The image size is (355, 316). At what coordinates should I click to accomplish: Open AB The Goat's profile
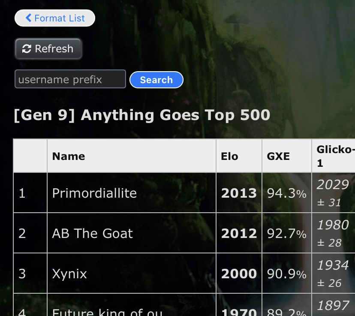(x=92, y=233)
